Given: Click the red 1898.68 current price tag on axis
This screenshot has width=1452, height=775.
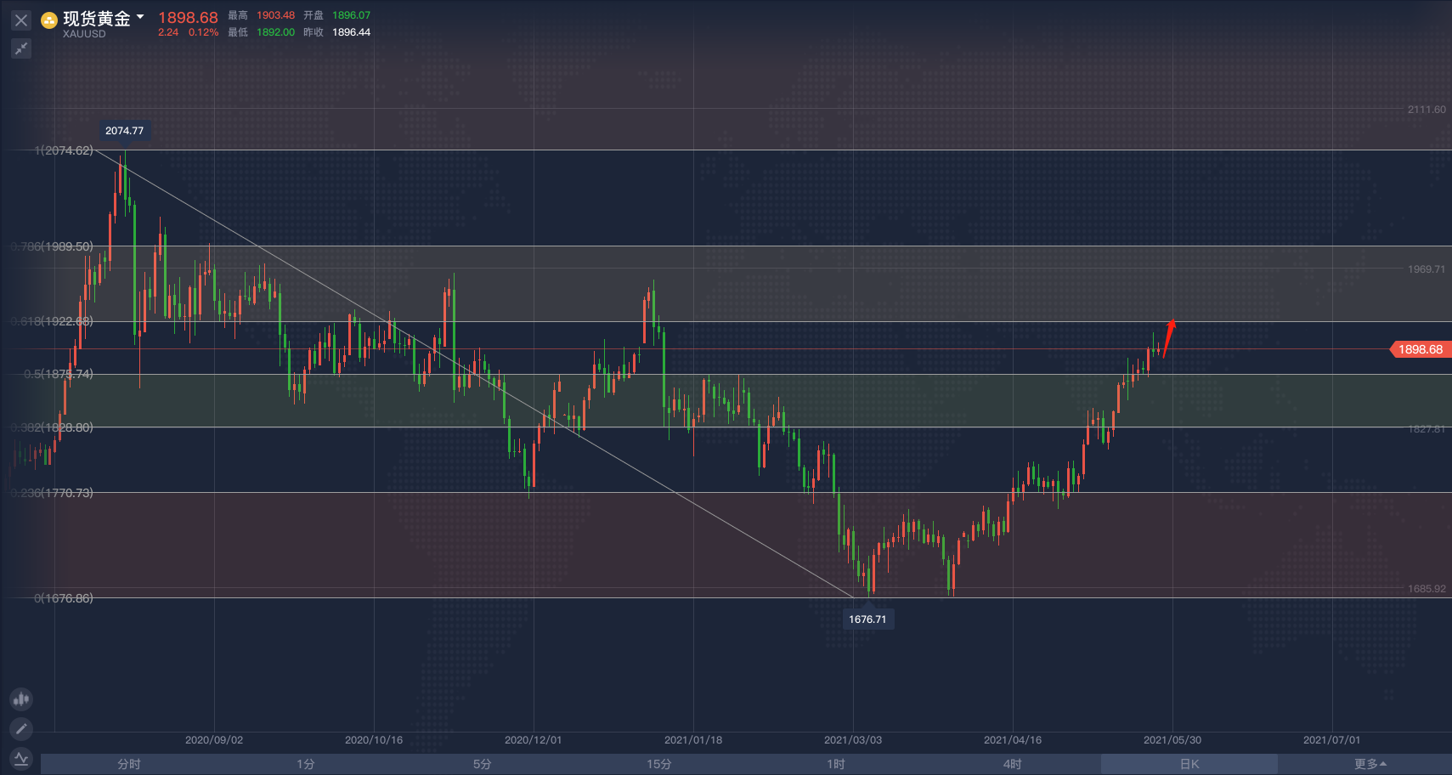Looking at the screenshot, I should (1420, 349).
